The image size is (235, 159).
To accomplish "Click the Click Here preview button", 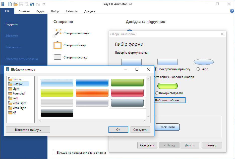I will point(167,127).
